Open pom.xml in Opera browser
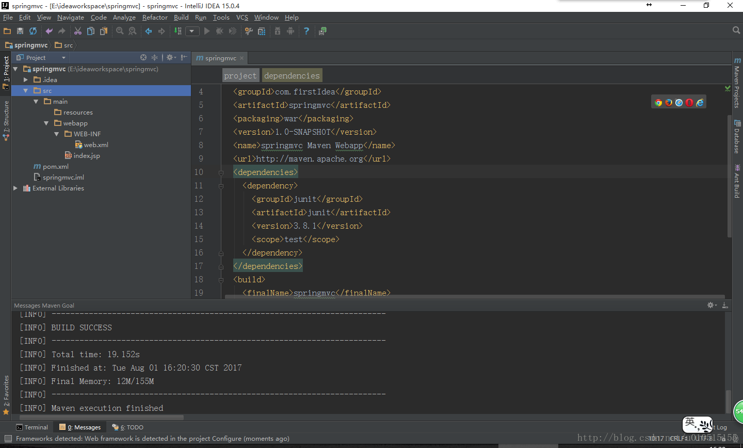The height and width of the screenshot is (448, 743). point(689,103)
